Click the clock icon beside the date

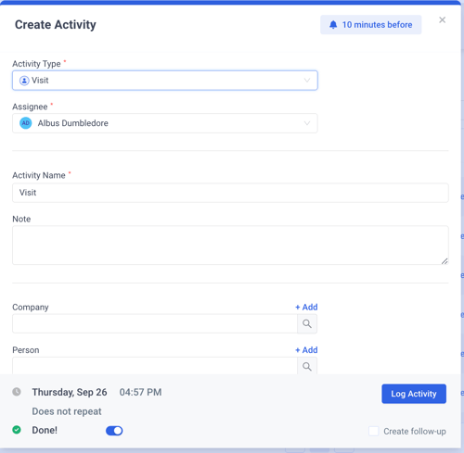[x=17, y=392]
